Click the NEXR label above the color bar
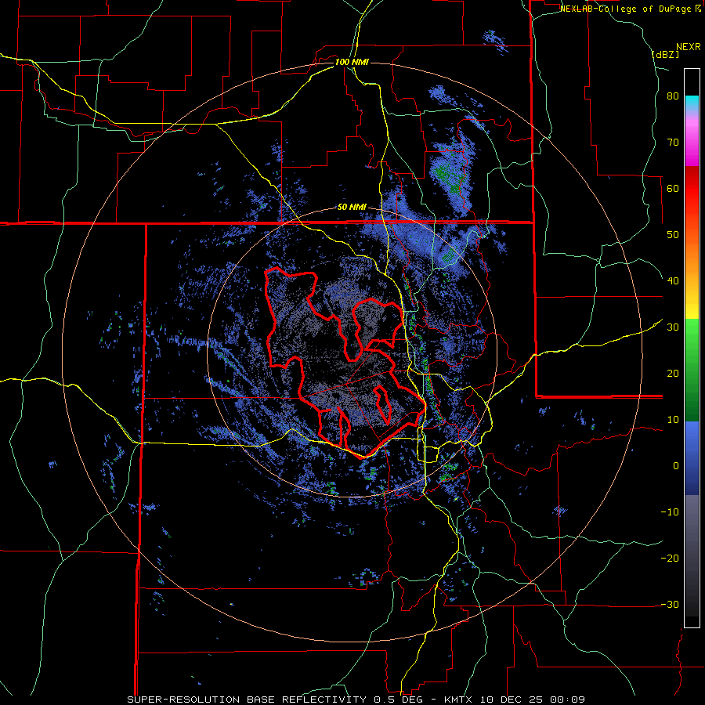 tap(689, 47)
